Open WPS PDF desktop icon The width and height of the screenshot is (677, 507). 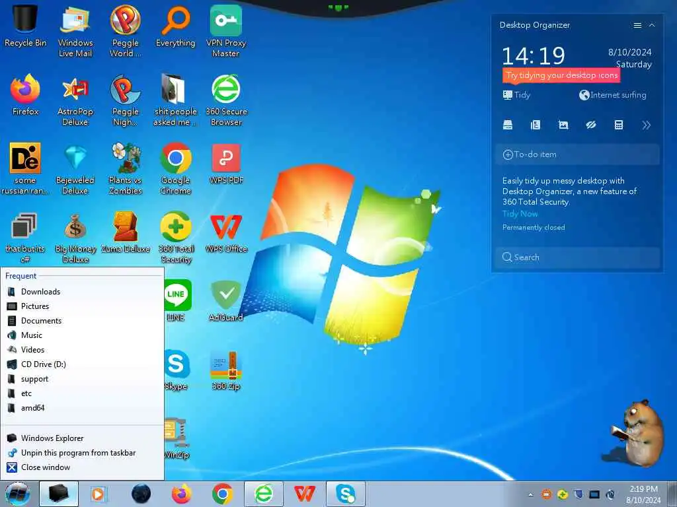(x=226, y=164)
